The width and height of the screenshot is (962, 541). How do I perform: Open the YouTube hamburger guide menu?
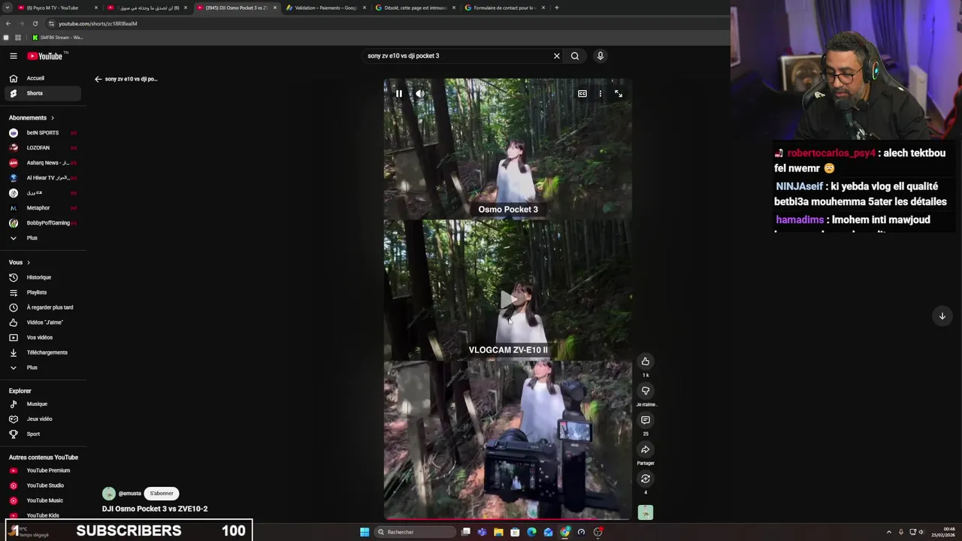13,56
